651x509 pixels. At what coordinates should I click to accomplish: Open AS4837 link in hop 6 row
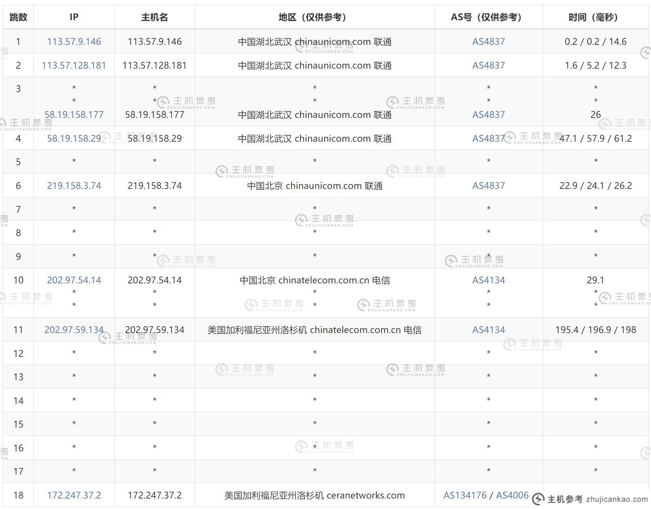point(489,186)
